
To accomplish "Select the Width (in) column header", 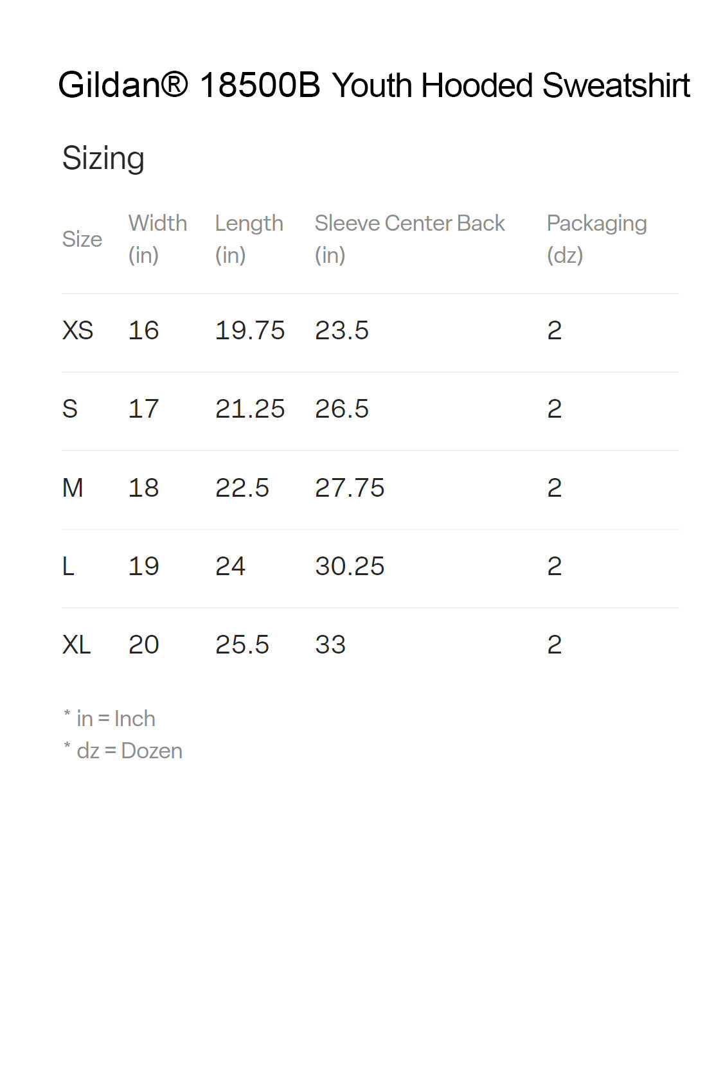I will [157, 238].
